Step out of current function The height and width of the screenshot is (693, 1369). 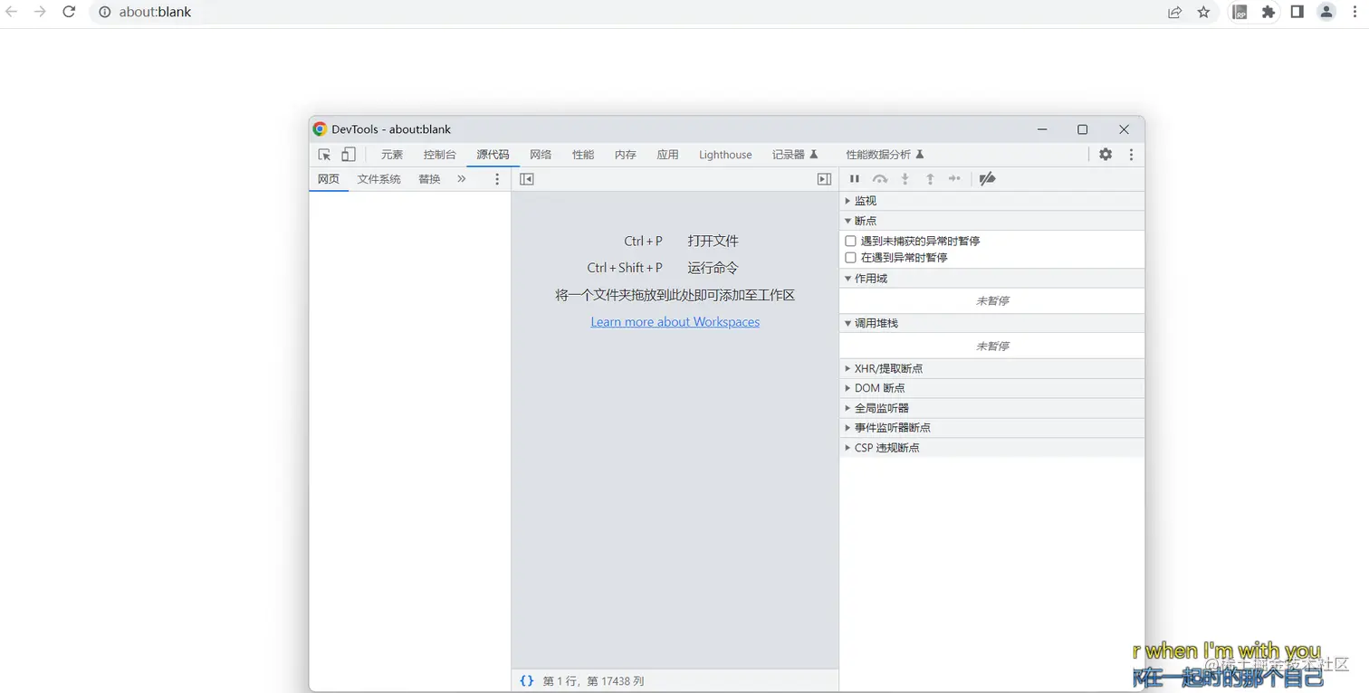pyautogui.click(x=930, y=179)
